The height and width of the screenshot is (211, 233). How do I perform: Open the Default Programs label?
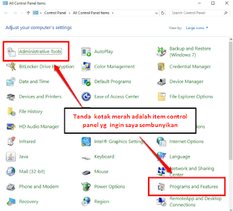click(x=112, y=81)
